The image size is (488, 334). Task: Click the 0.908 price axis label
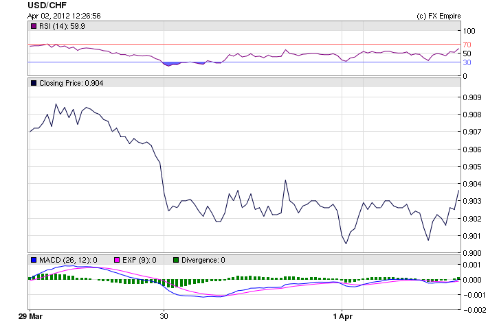tap(472, 115)
